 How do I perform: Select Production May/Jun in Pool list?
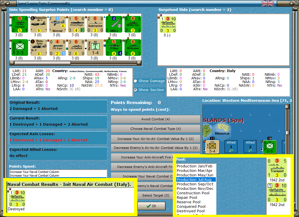(196, 175)
